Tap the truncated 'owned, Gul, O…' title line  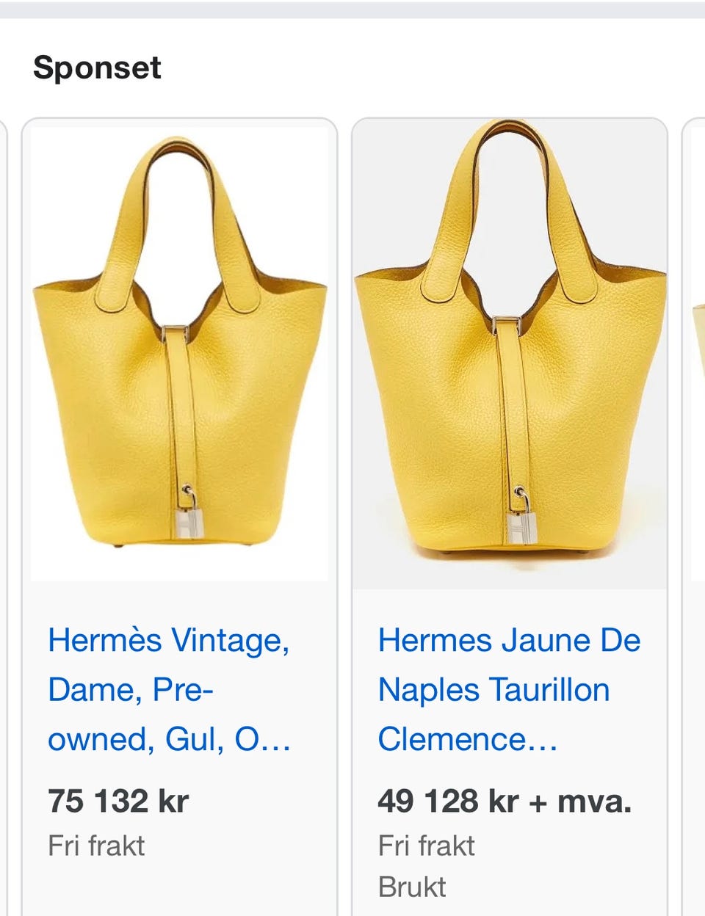tap(169, 739)
